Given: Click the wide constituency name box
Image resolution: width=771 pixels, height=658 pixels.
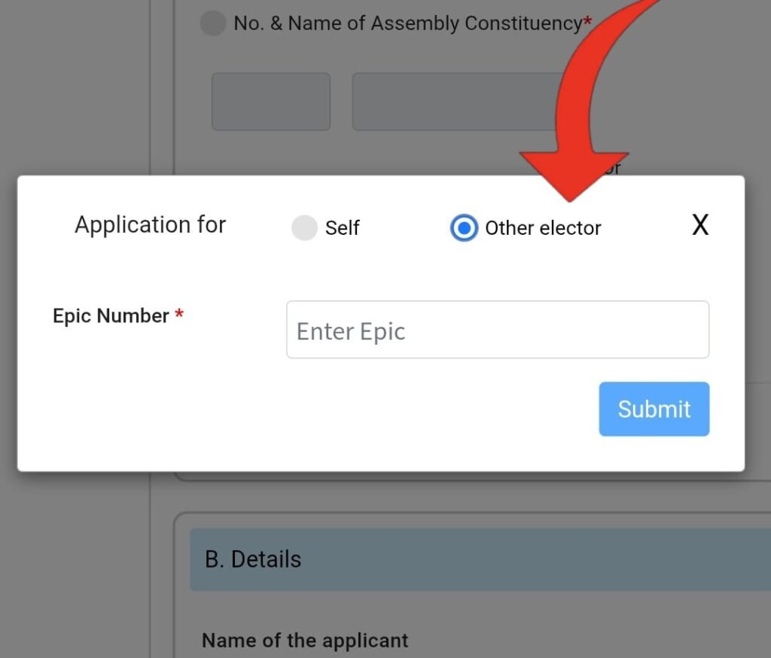Looking at the screenshot, I should 452,102.
